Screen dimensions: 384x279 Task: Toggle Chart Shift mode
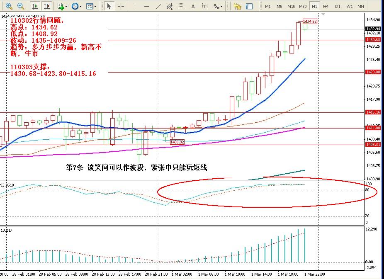tap(47, 6)
